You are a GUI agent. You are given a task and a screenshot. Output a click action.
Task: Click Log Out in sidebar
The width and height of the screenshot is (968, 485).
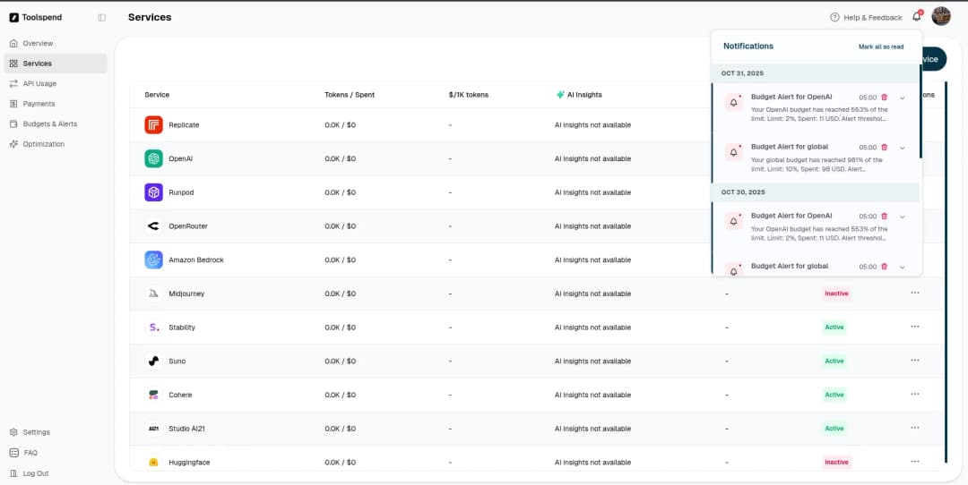[36, 473]
